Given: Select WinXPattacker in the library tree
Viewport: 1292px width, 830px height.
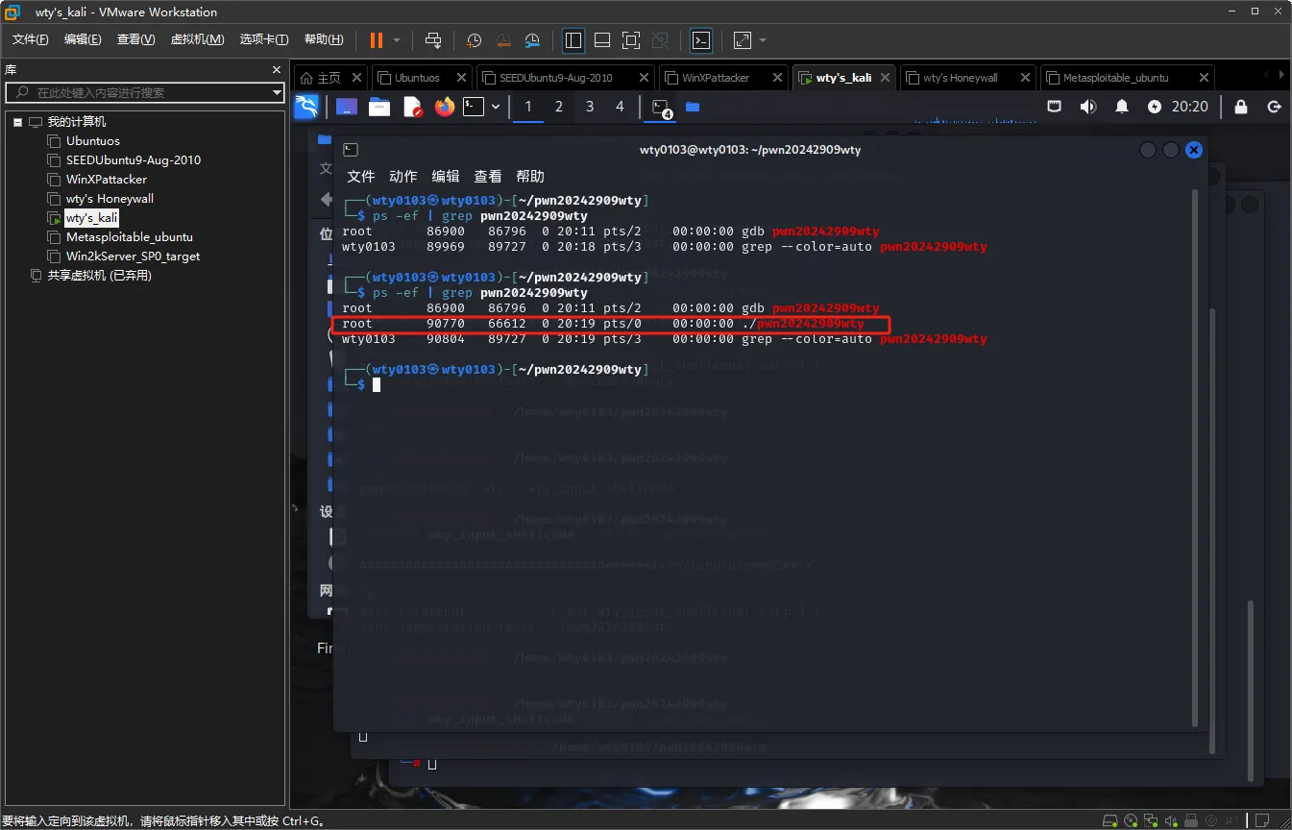Looking at the screenshot, I should (106, 180).
